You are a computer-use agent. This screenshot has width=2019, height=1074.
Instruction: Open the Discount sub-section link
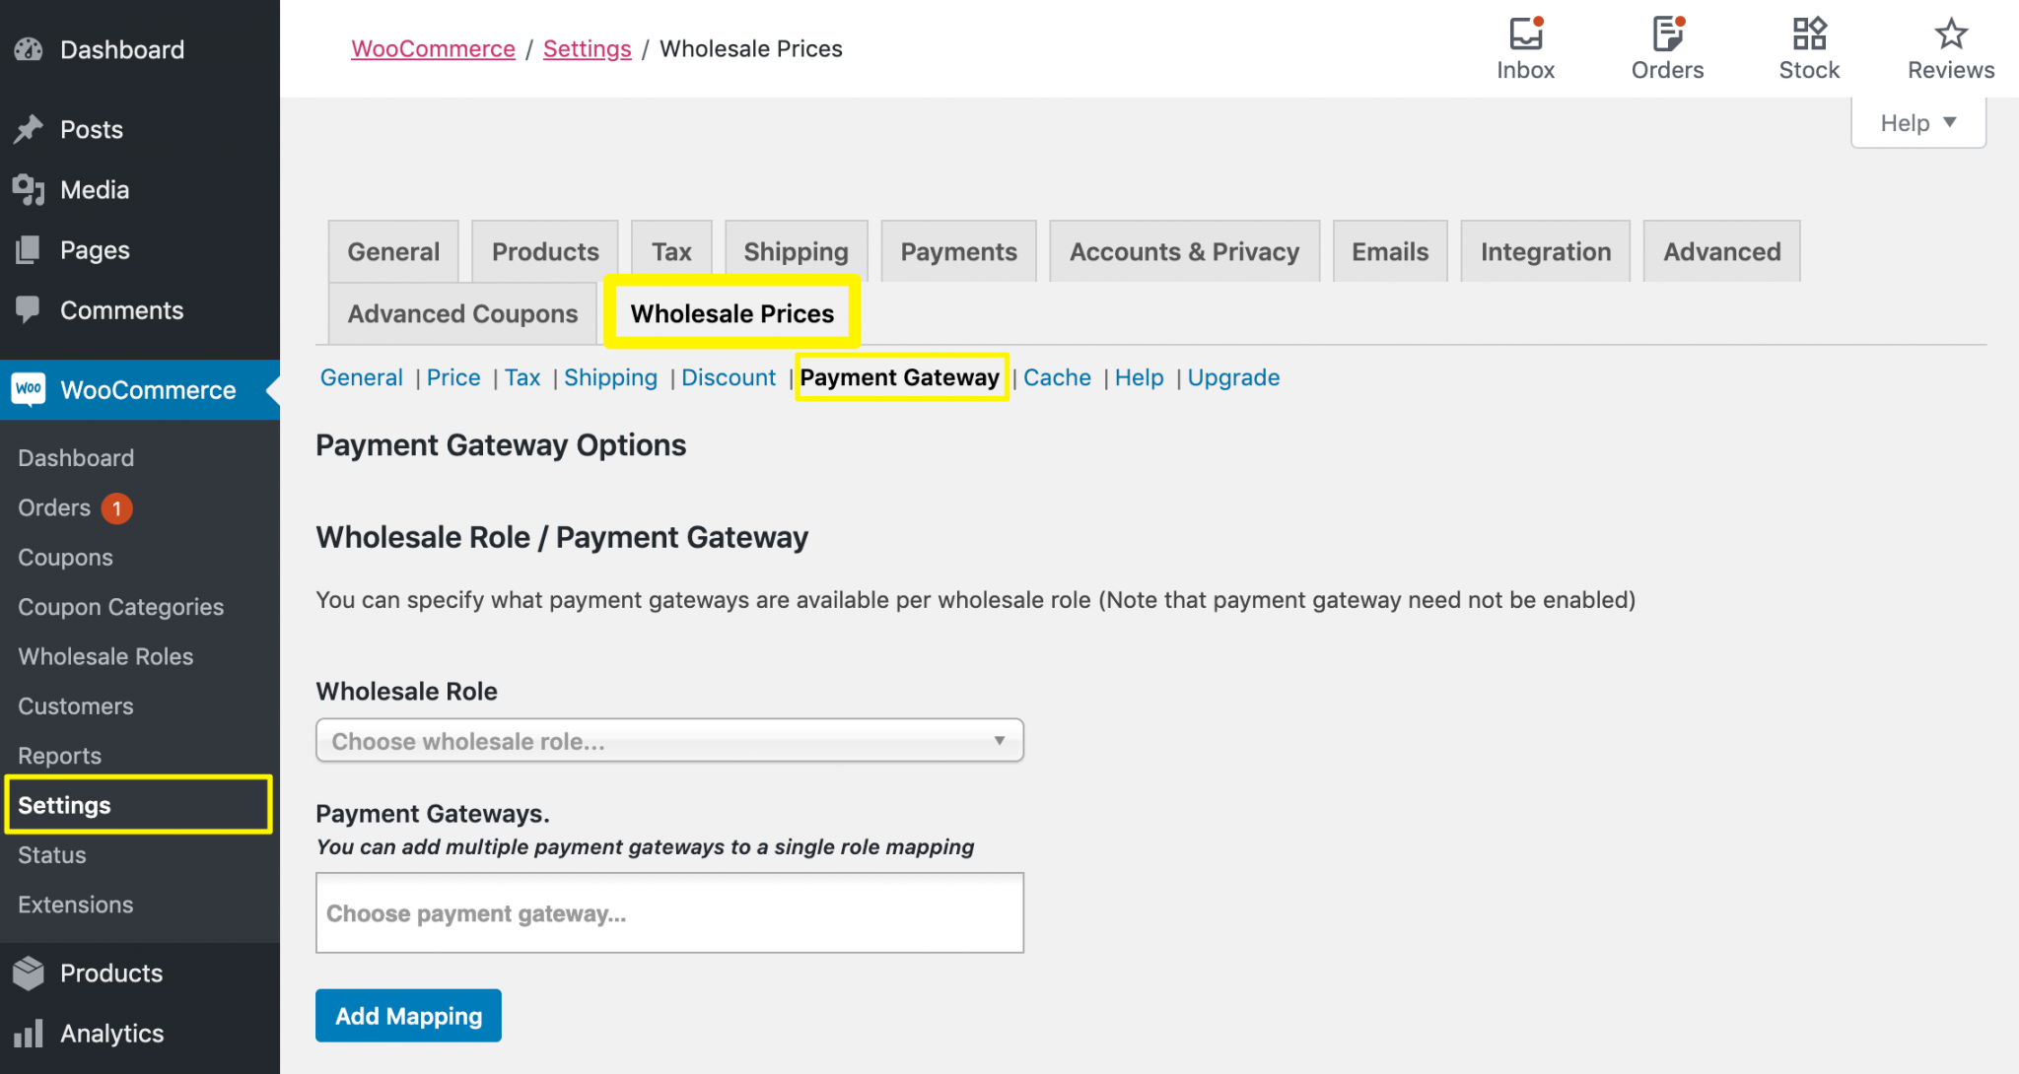(x=729, y=377)
